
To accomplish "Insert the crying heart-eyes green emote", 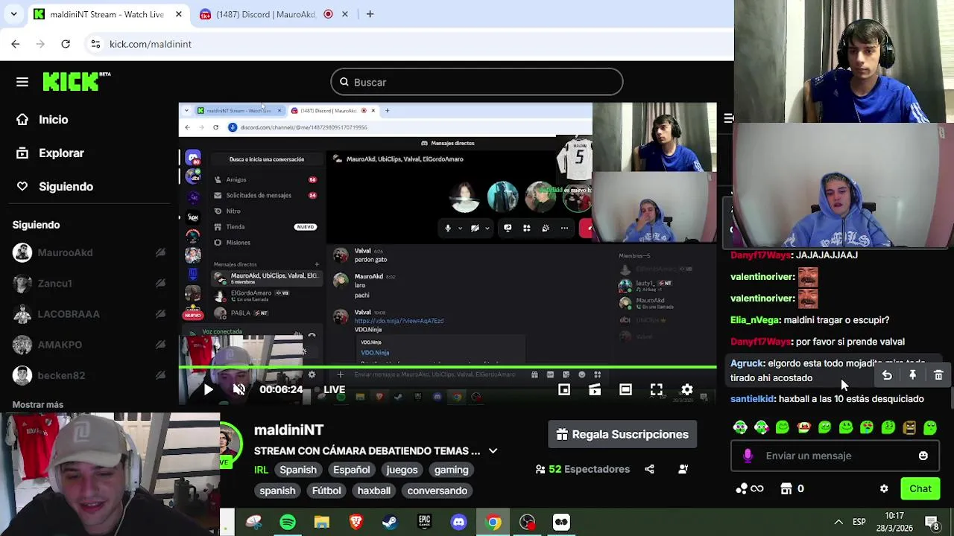I will (867, 427).
